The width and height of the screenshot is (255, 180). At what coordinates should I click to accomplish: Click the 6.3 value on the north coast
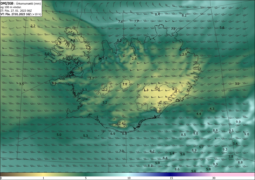pos(119,40)
